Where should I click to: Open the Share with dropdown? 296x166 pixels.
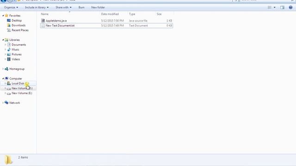click(x=63, y=7)
